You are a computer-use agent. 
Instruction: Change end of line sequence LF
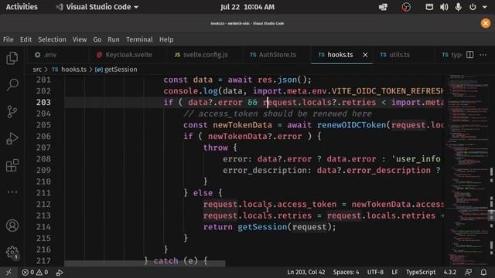(394, 272)
